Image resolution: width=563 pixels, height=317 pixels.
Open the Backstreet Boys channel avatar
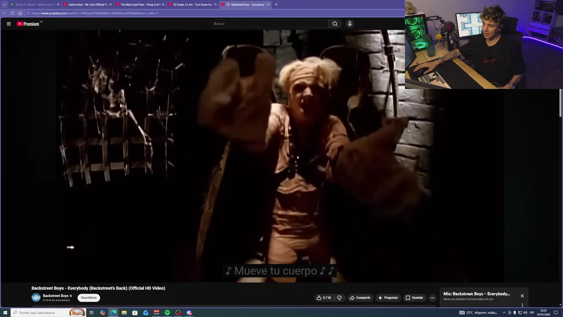[x=36, y=298]
